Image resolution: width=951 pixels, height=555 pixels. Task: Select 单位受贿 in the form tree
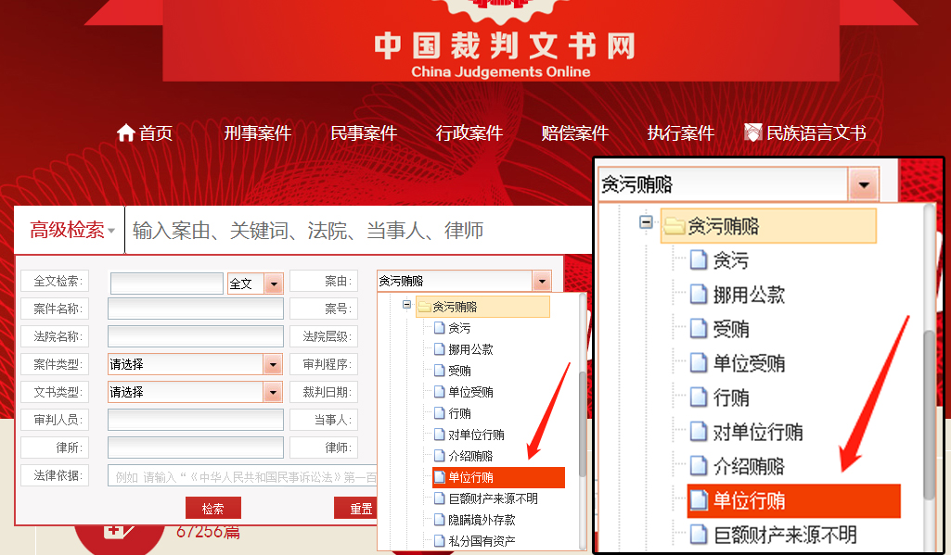pyautogui.click(x=470, y=392)
